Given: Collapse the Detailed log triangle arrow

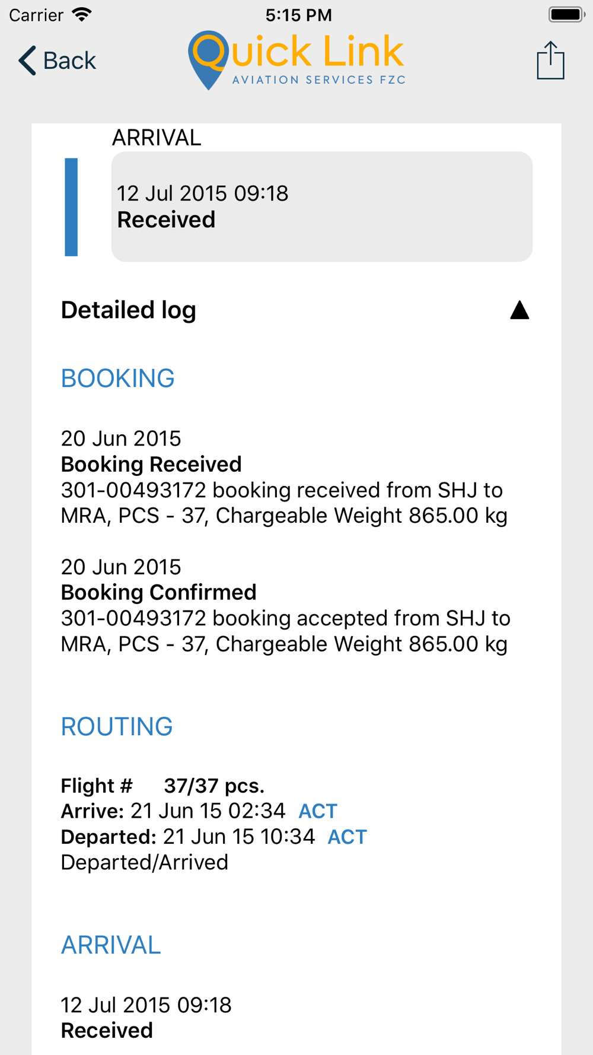Looking at the screenshot, I should coord(519,310).
